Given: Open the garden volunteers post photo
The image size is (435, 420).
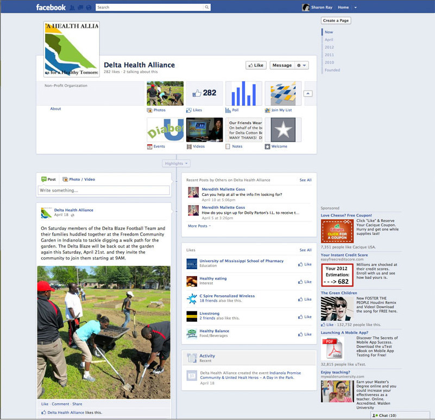Looking at the screenshot, I should pyautogui.click(x=104, y=333).
